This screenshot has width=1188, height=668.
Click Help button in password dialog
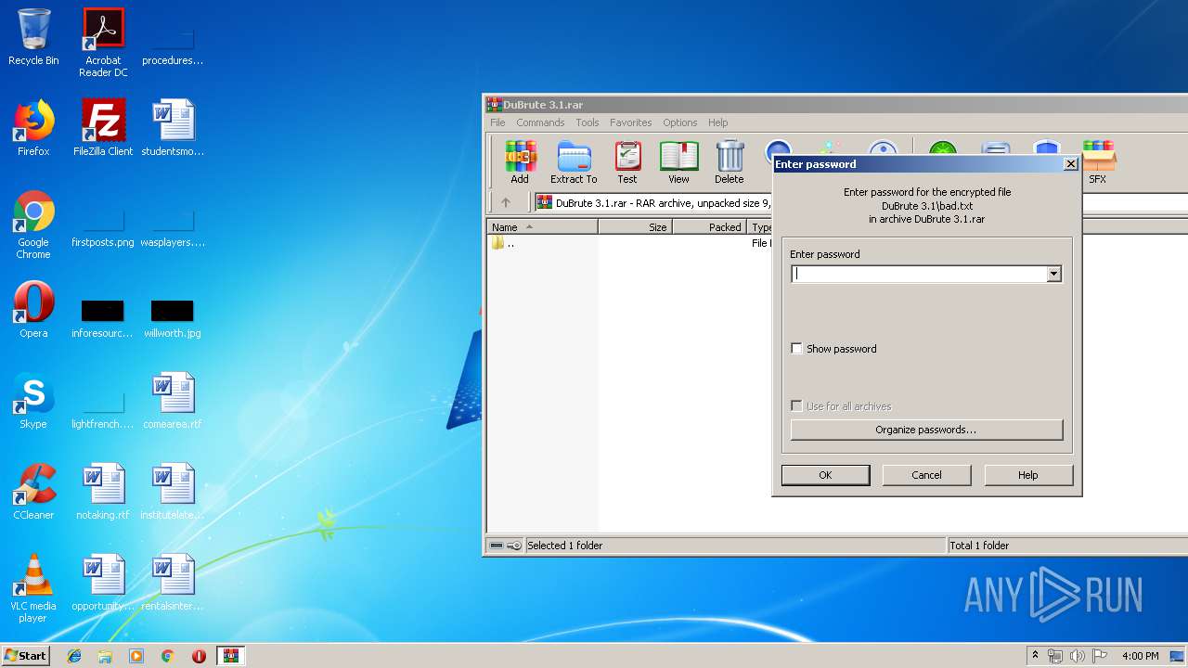click(x=1027, y=475)
